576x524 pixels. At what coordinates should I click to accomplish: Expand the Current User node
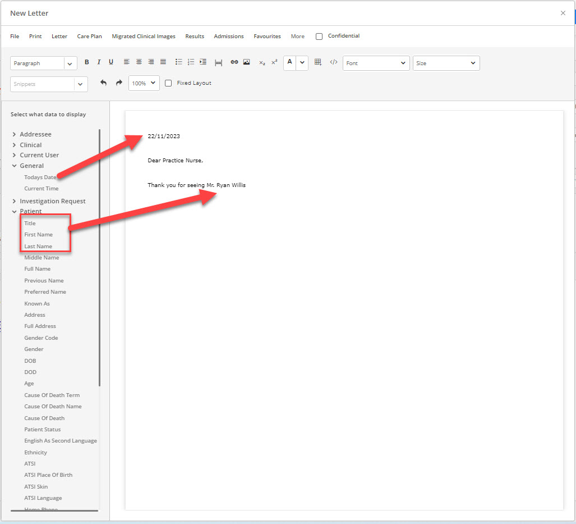pyautogui.click(x=15, y=155)
